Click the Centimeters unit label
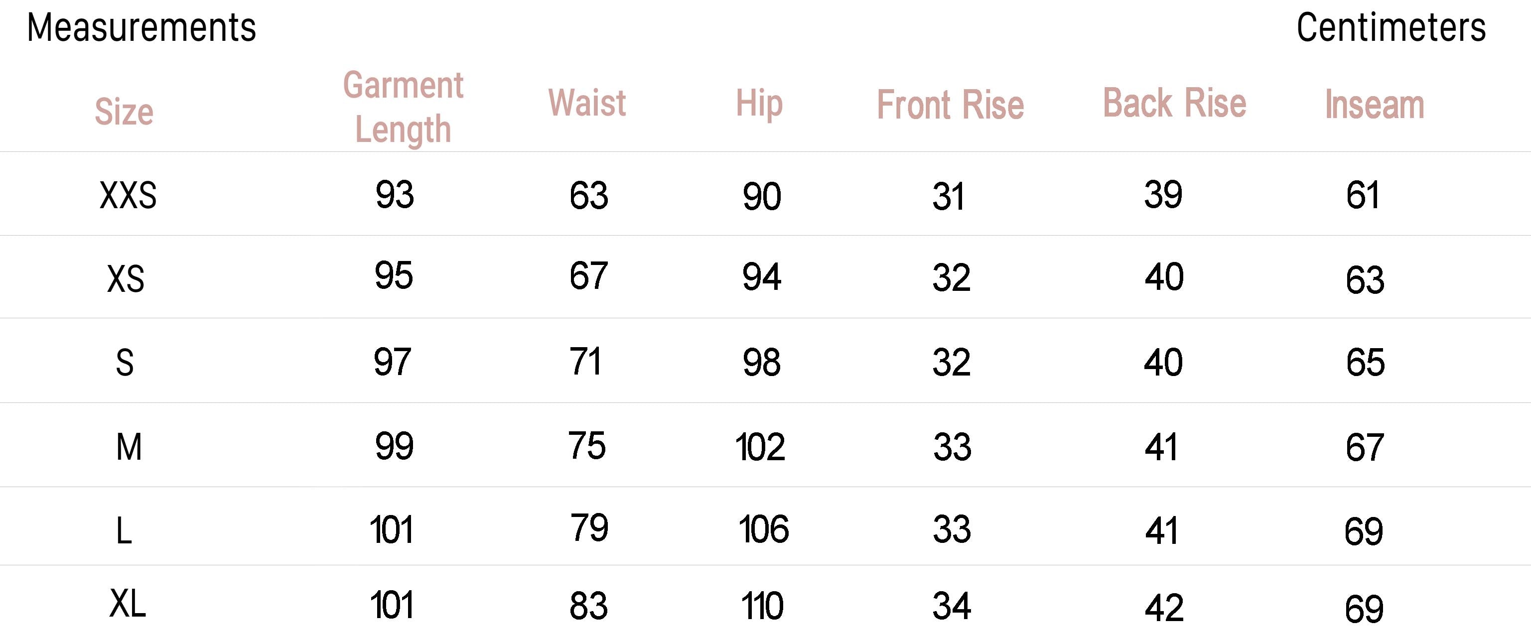 [1391, 28]
